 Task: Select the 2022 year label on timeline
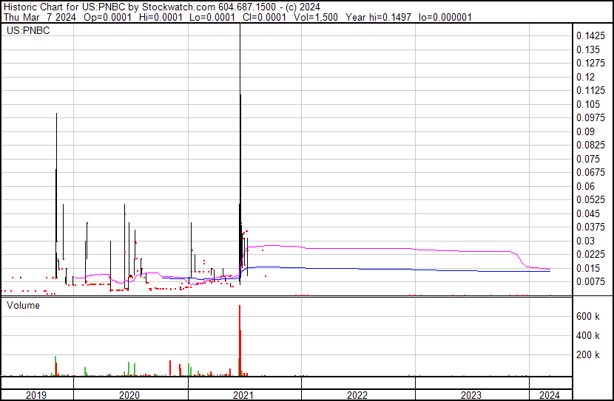[x=357, y=395]
